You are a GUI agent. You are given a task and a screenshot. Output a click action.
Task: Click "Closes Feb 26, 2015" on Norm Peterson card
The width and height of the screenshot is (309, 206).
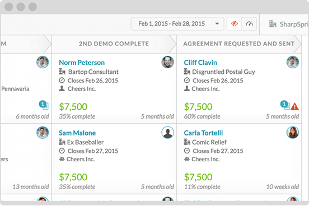coord(93,81)
